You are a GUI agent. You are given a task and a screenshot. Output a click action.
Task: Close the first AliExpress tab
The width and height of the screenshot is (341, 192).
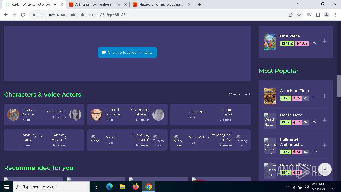pyautogui.click(x=125, y=5)
